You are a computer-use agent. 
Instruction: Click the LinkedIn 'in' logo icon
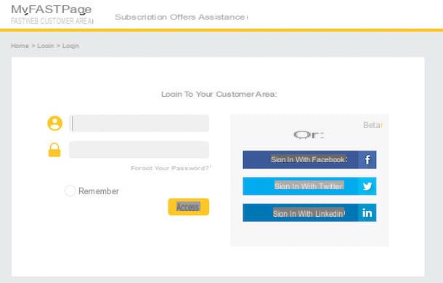(x=367, y=212)
